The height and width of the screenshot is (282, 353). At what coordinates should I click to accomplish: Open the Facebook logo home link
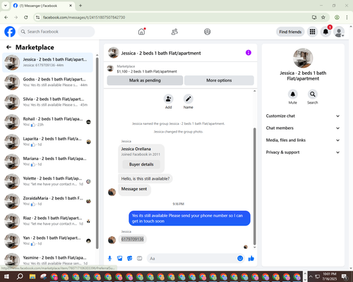[x=10, y=32]
